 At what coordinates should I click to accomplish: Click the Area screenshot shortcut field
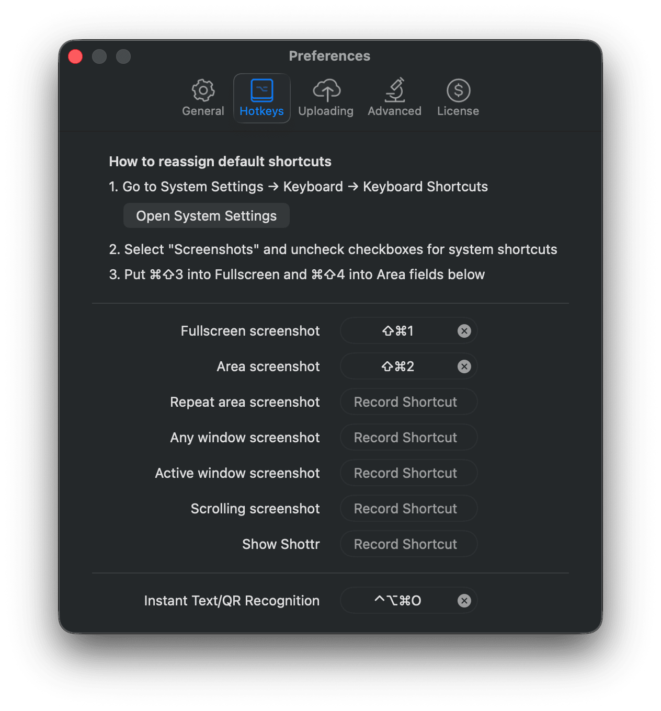[397, 366]
